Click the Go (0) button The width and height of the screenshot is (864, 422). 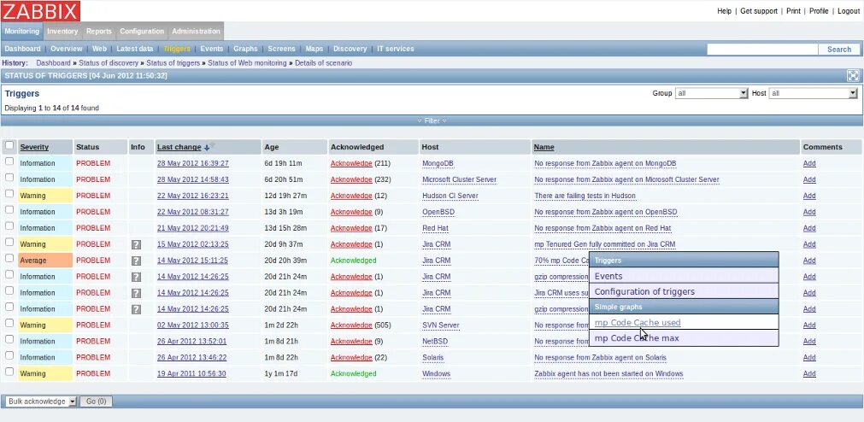97,401
